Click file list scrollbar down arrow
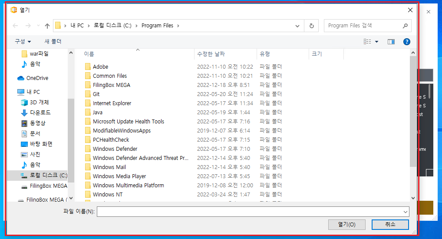 (413, 198)
